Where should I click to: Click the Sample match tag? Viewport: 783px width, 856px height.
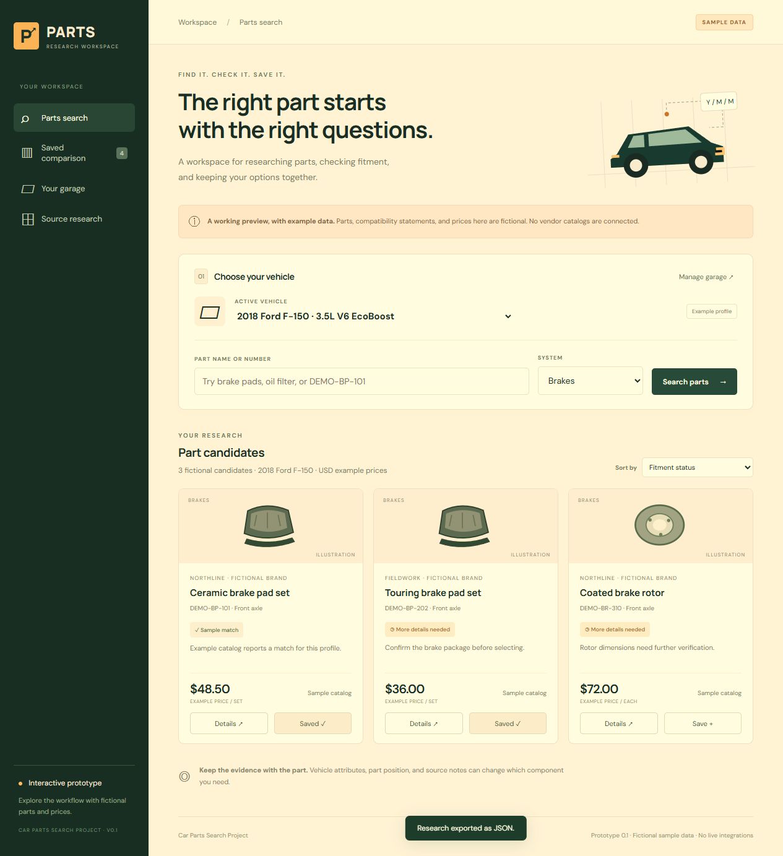point(217,630)
